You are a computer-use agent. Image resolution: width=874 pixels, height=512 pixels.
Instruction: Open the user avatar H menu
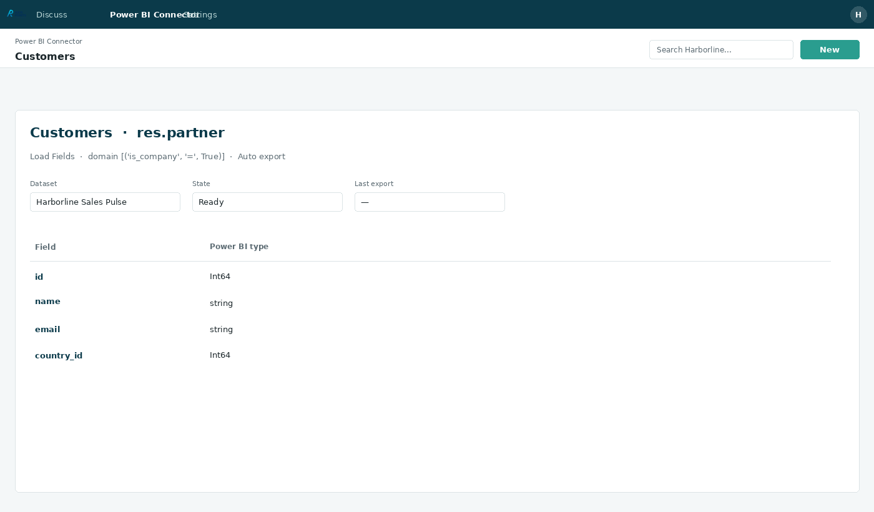[x=858, y=14]
